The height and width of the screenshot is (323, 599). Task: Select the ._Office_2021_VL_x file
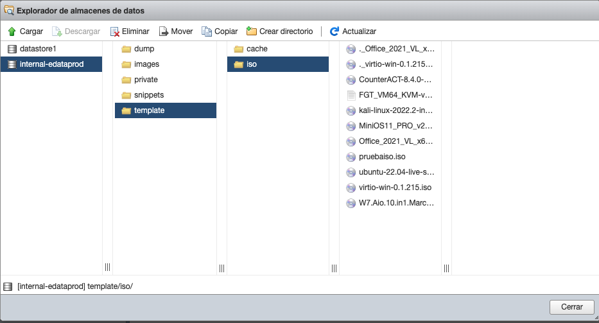397,49
